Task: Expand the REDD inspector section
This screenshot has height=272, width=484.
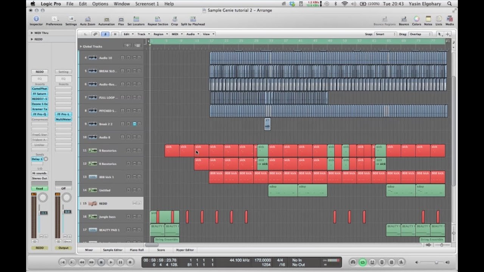Action: point(32,39)
